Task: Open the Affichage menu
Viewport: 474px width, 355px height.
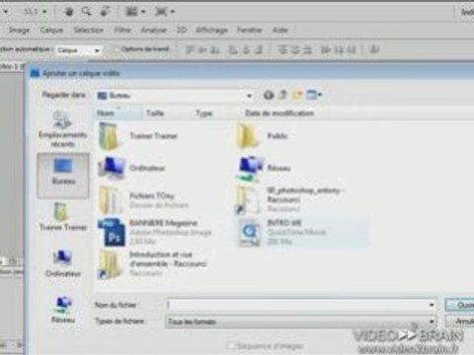Action: point(212,31)
